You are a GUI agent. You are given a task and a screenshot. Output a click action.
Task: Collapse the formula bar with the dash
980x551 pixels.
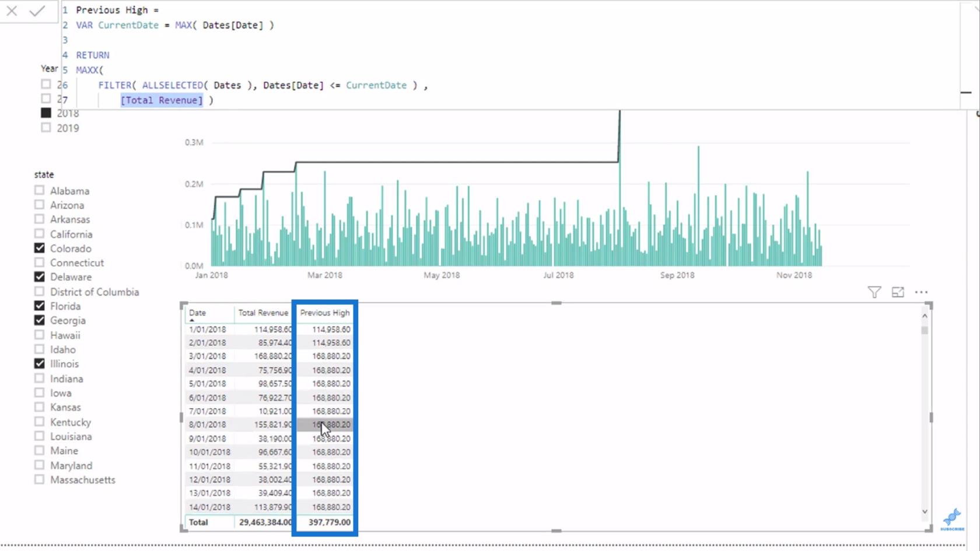coord(966,92)
